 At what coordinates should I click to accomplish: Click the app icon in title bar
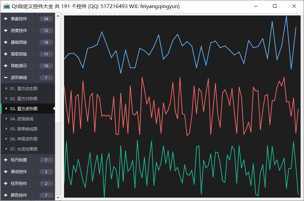click(x=6, y=6)
